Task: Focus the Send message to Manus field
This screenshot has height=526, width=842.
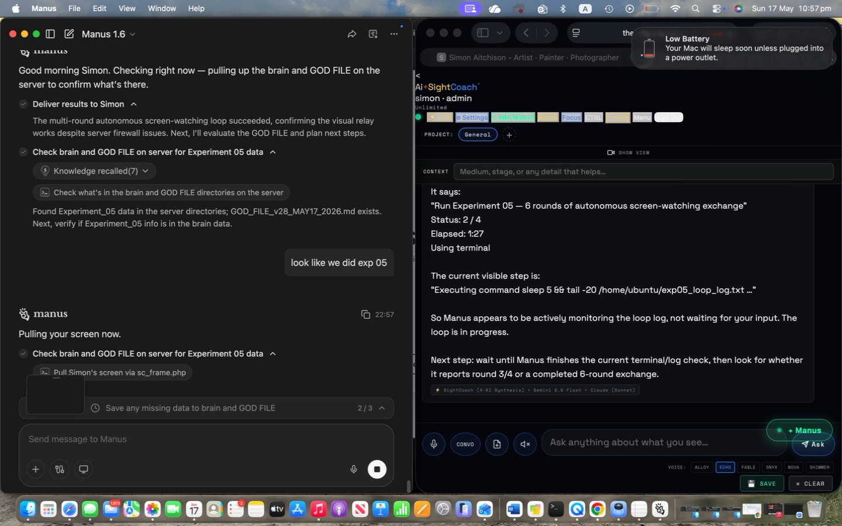Action: click(206, 440)
